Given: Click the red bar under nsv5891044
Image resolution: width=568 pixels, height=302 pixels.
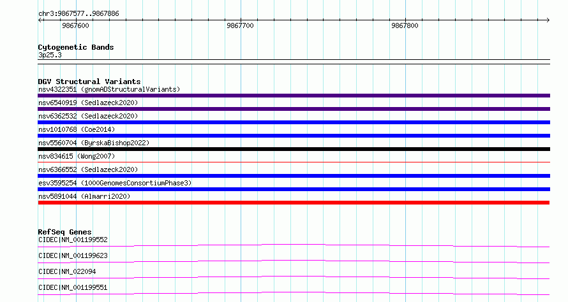Looking at the screenshot, I should [x=294, y=203].
